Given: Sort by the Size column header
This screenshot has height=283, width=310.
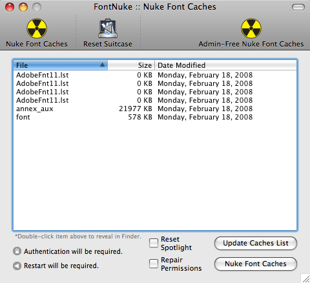Looking at the screenshot, I should (x=131, y=65).
